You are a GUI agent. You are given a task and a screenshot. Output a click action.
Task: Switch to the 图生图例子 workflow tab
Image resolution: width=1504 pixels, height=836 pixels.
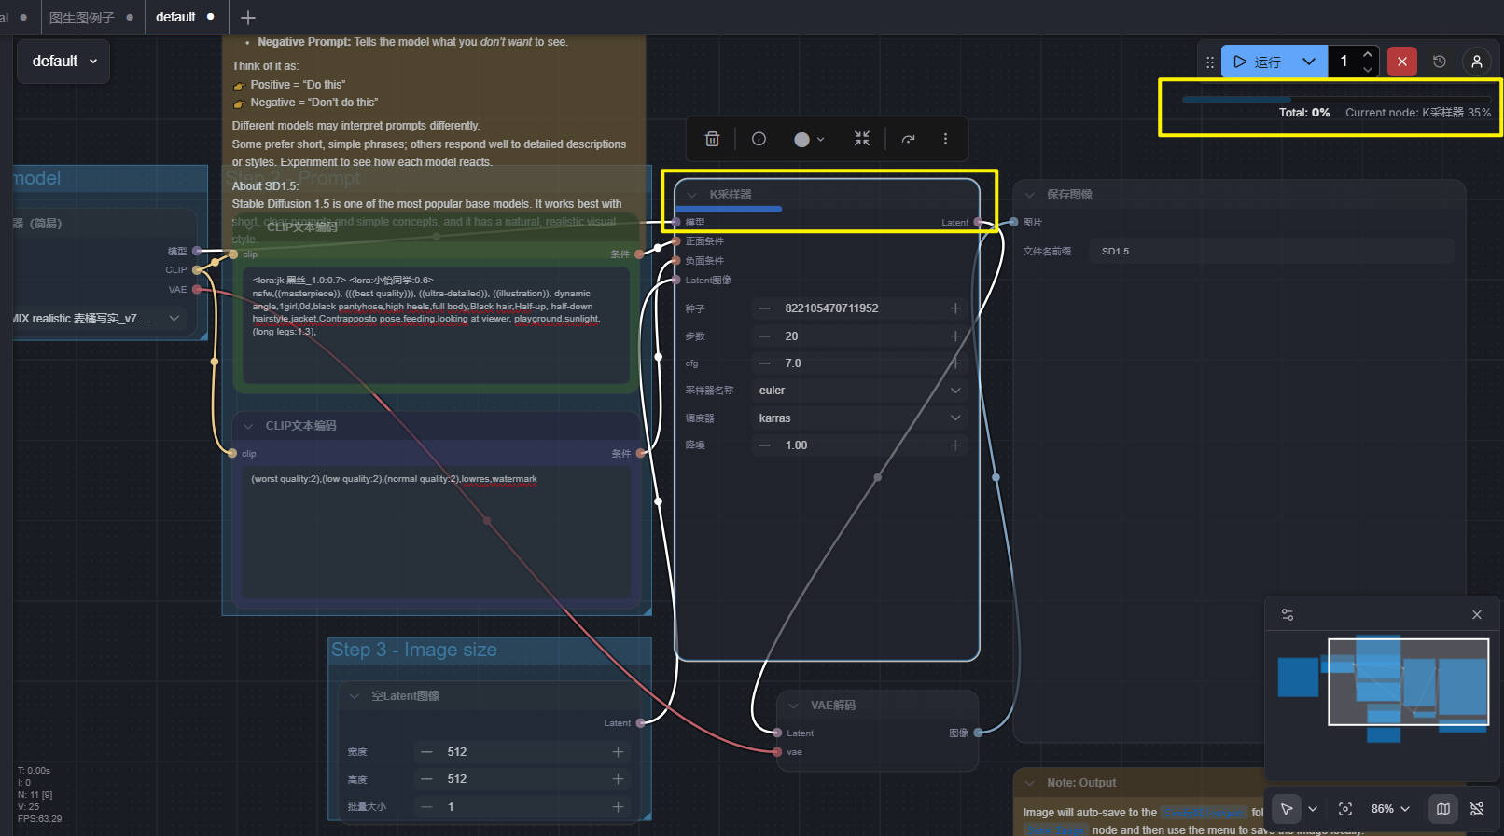[82, 18]
